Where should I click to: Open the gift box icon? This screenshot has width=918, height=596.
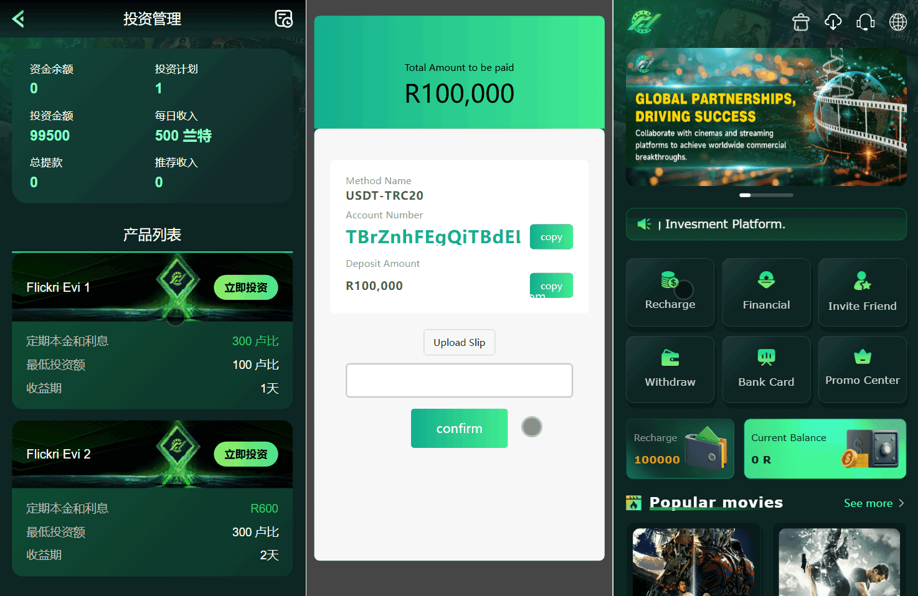point(801,22)
